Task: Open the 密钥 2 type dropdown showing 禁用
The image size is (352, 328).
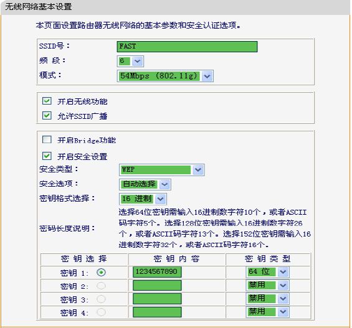Action: (268, 285)
